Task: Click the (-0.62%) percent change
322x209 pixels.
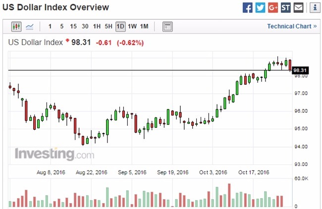Action: pyautogui.click(x=130, y=43)
